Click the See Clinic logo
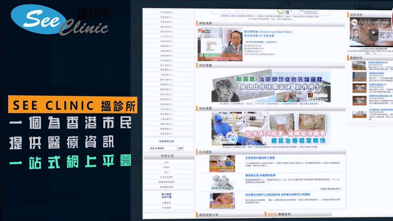393x221 pixels. point(60,21)
